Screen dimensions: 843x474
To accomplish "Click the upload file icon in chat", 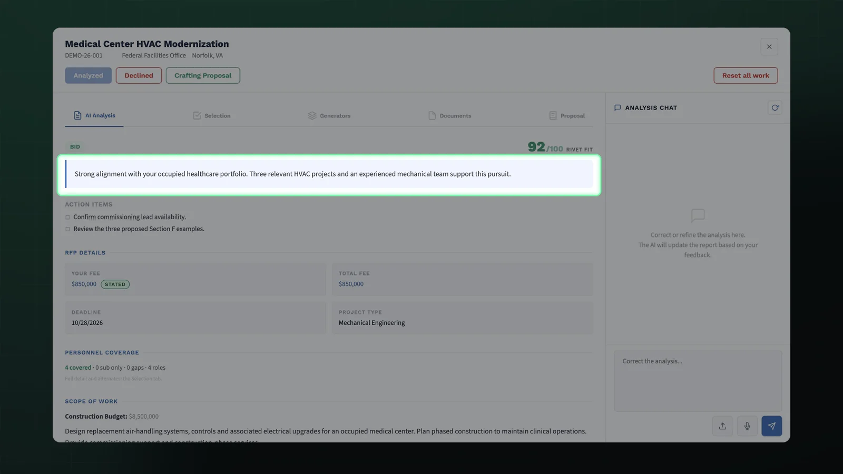I will pos(722,426).
